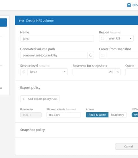This screenshot has width=138, height=158.
Task: Click the plus icon for export policy rule
Action: click(x=24, y=99)
